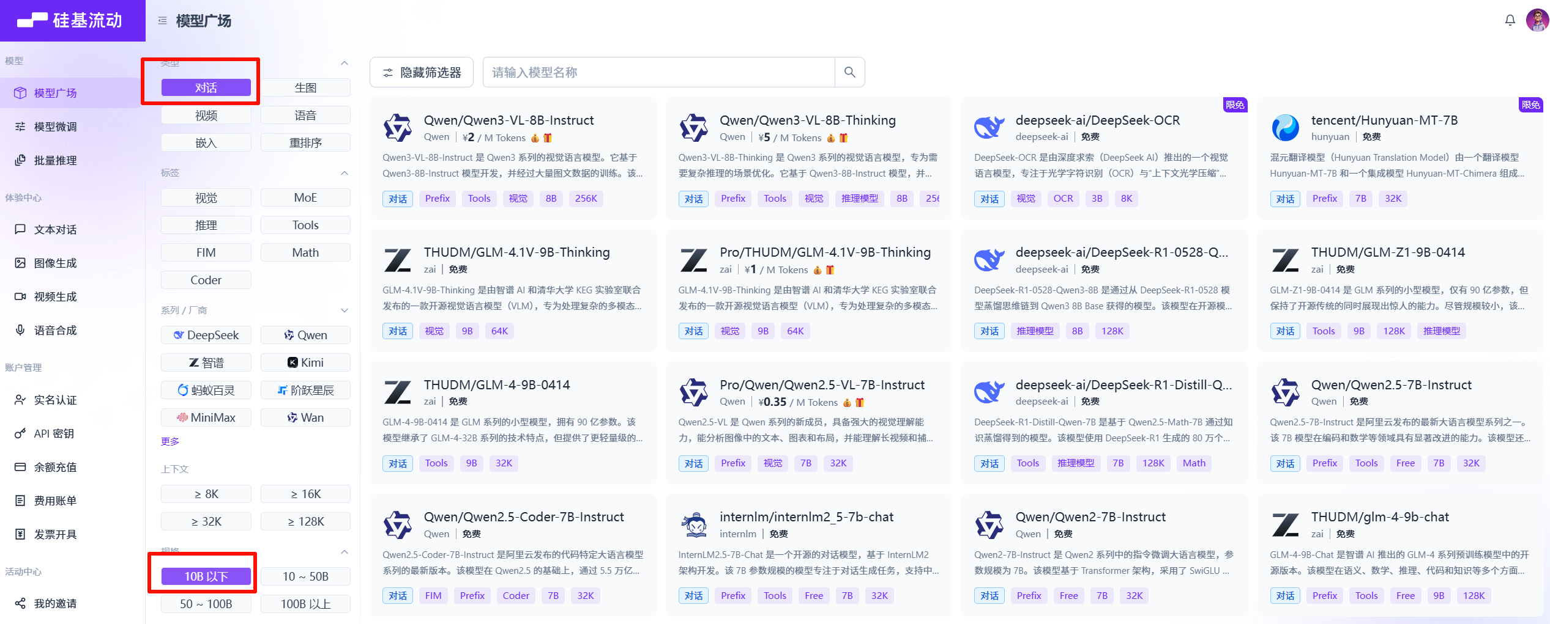Click the search magnifier icon
The width and height of the screenshot is (1550, 624).
(849, 72)
